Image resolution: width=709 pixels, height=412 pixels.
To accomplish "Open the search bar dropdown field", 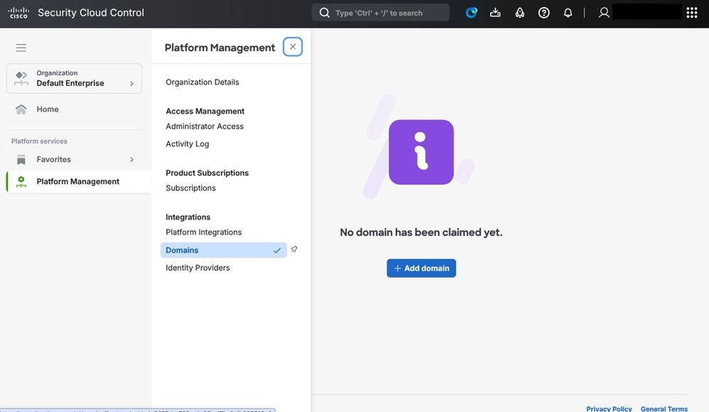I will (380, 12).
